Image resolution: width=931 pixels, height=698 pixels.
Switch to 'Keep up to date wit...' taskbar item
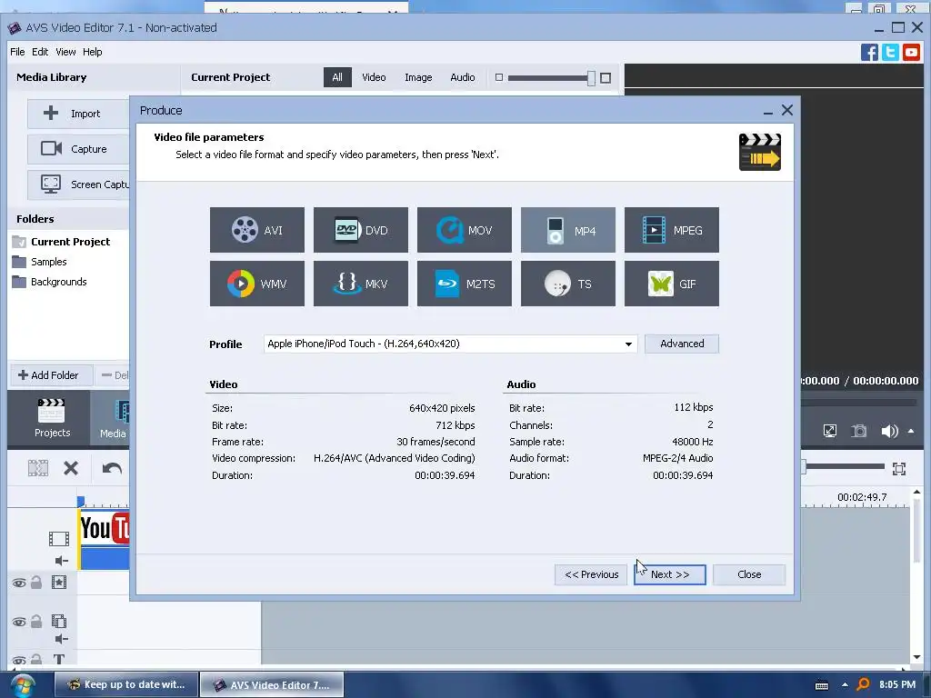125,684
